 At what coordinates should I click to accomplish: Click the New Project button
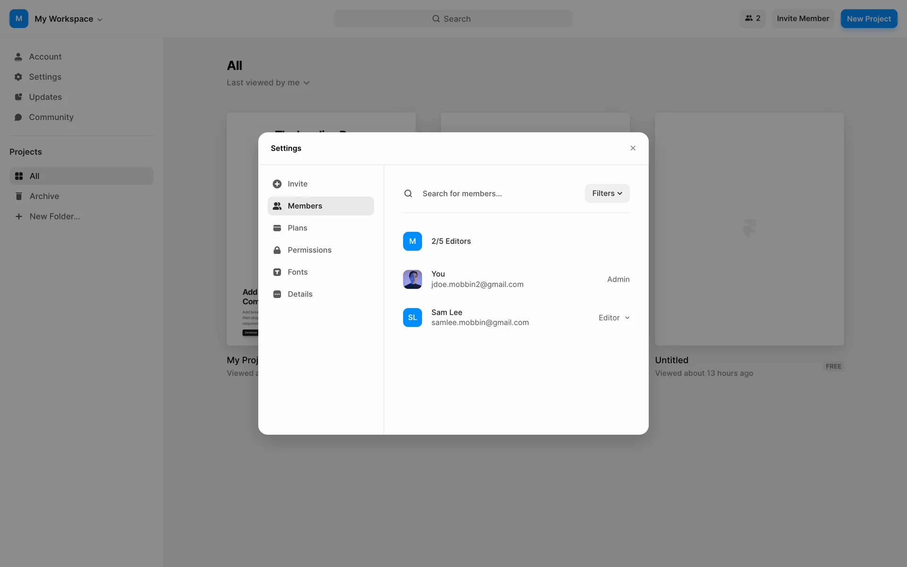[x=868, y=19]
